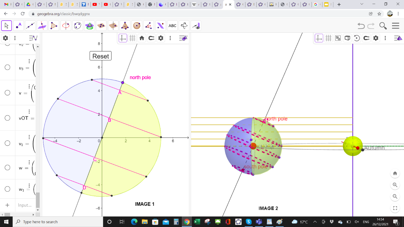Select the Sphere tool
Viewport: 404px width, 227px height.
(x=137, y=26)
